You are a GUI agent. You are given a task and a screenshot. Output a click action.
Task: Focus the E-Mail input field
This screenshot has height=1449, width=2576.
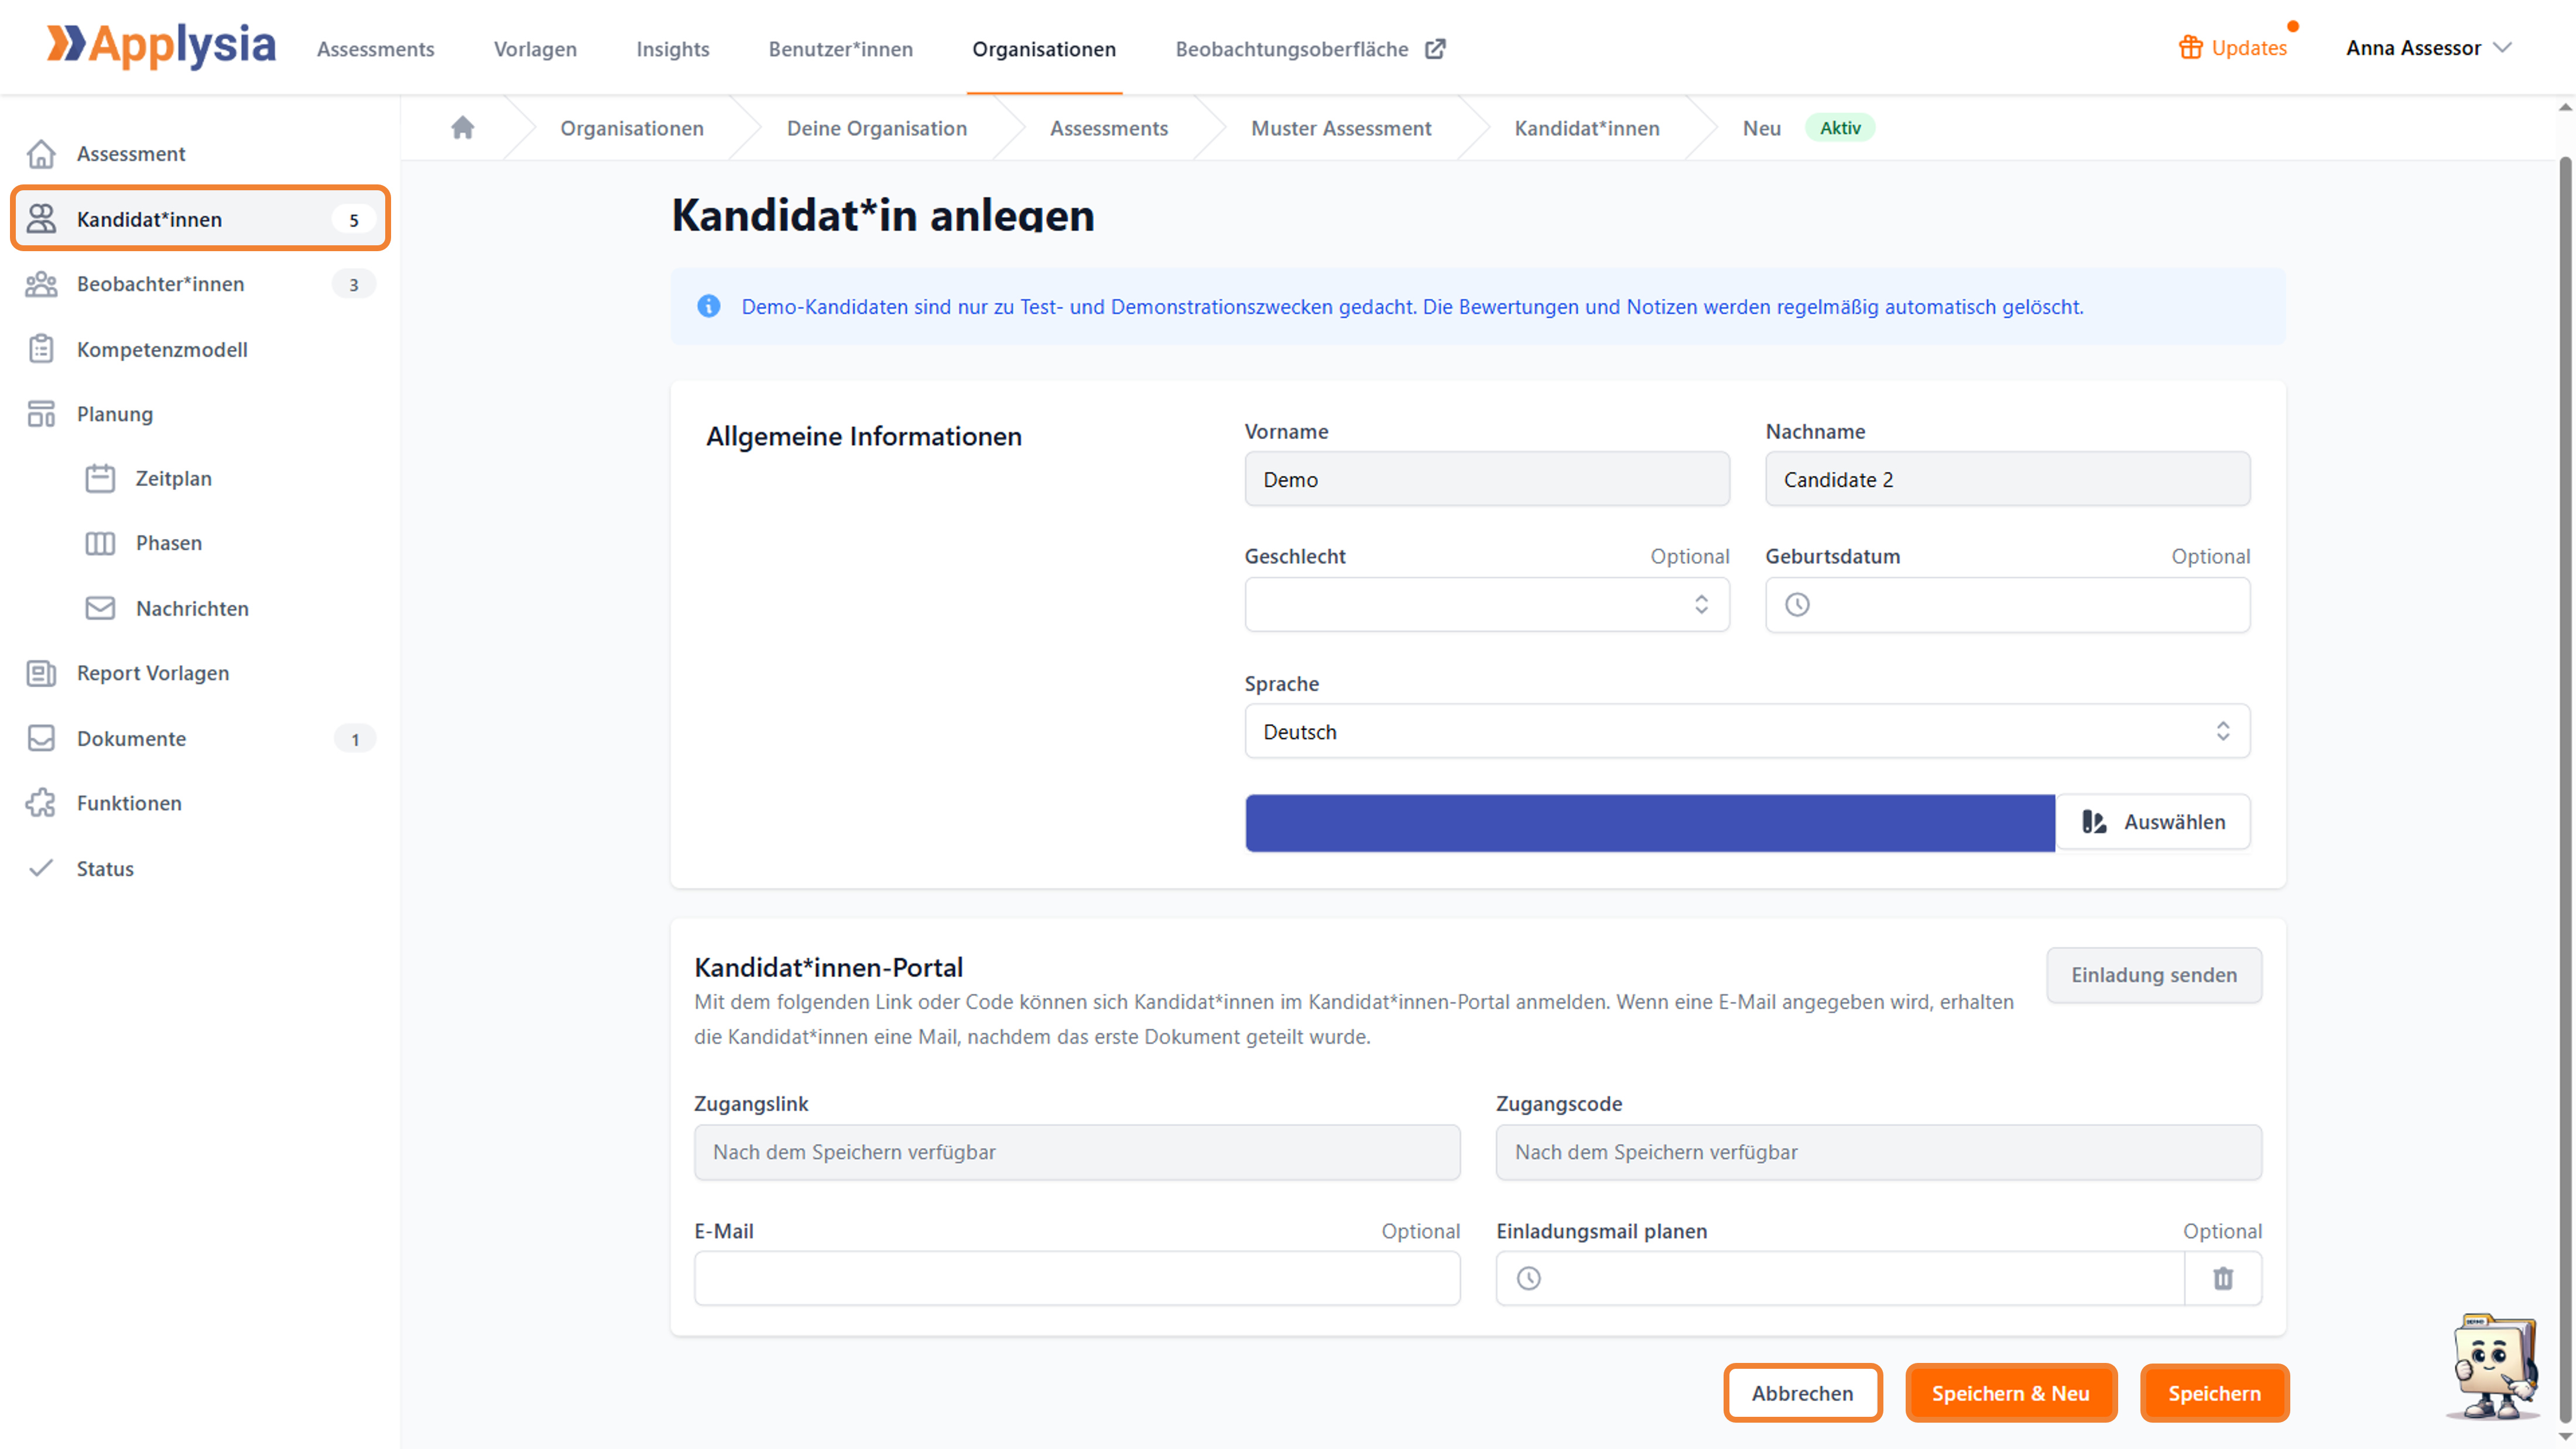pos(1077,1278)
